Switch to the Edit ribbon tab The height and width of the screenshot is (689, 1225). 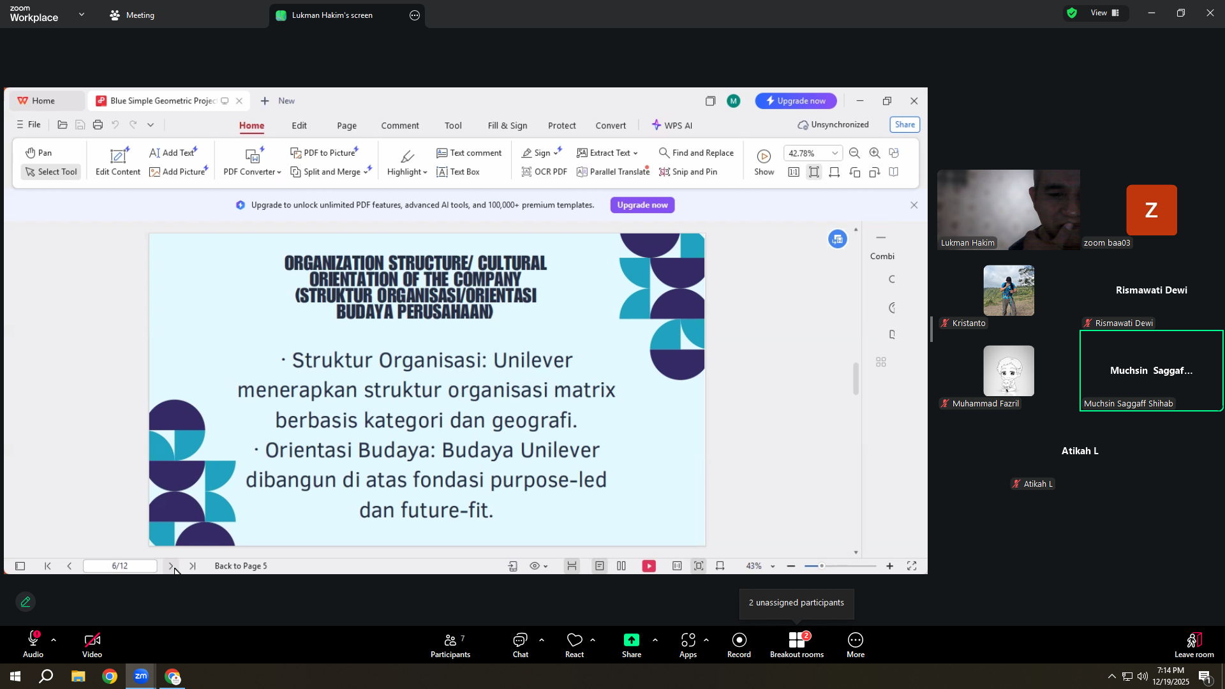pyautogui.click(x=299, y=126)
